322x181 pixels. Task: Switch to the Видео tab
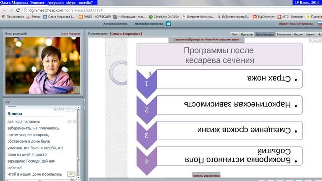(298, 34)
